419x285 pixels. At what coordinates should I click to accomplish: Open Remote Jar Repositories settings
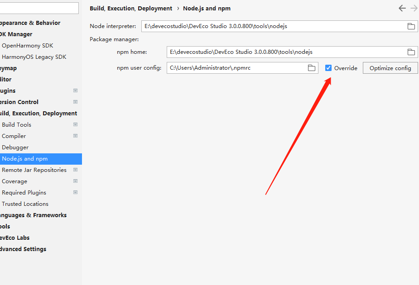pos(34,170)
